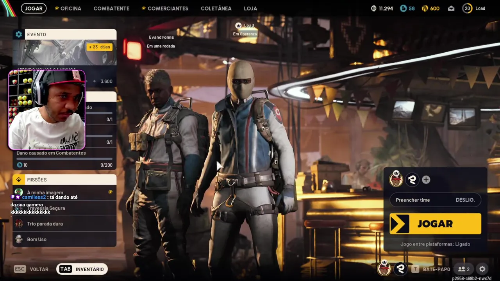Viewport: 500px width, 281px height.
Task: Open the LOJA tab
Action: pyautogui.click(x=250, y=8)
